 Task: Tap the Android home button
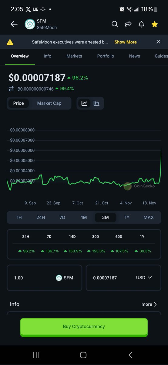(x=83, y=355)
